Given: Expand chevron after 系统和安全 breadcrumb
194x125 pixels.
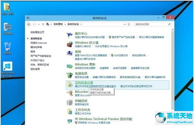Looking at the screenshot, I should (x=81, y=24).
